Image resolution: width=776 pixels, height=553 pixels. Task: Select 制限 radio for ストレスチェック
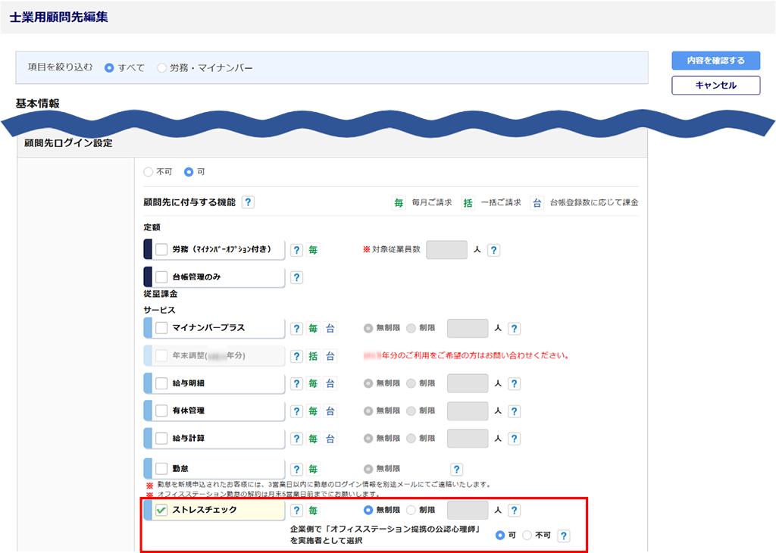411,511
